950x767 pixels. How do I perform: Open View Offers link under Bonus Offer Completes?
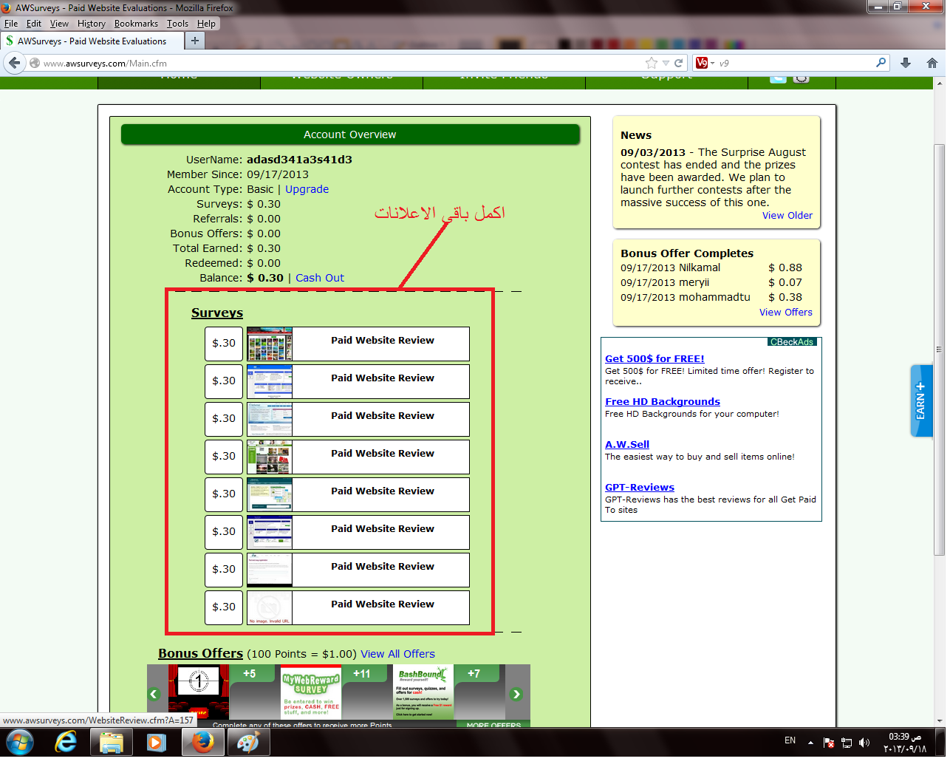(x=786, y=313)
